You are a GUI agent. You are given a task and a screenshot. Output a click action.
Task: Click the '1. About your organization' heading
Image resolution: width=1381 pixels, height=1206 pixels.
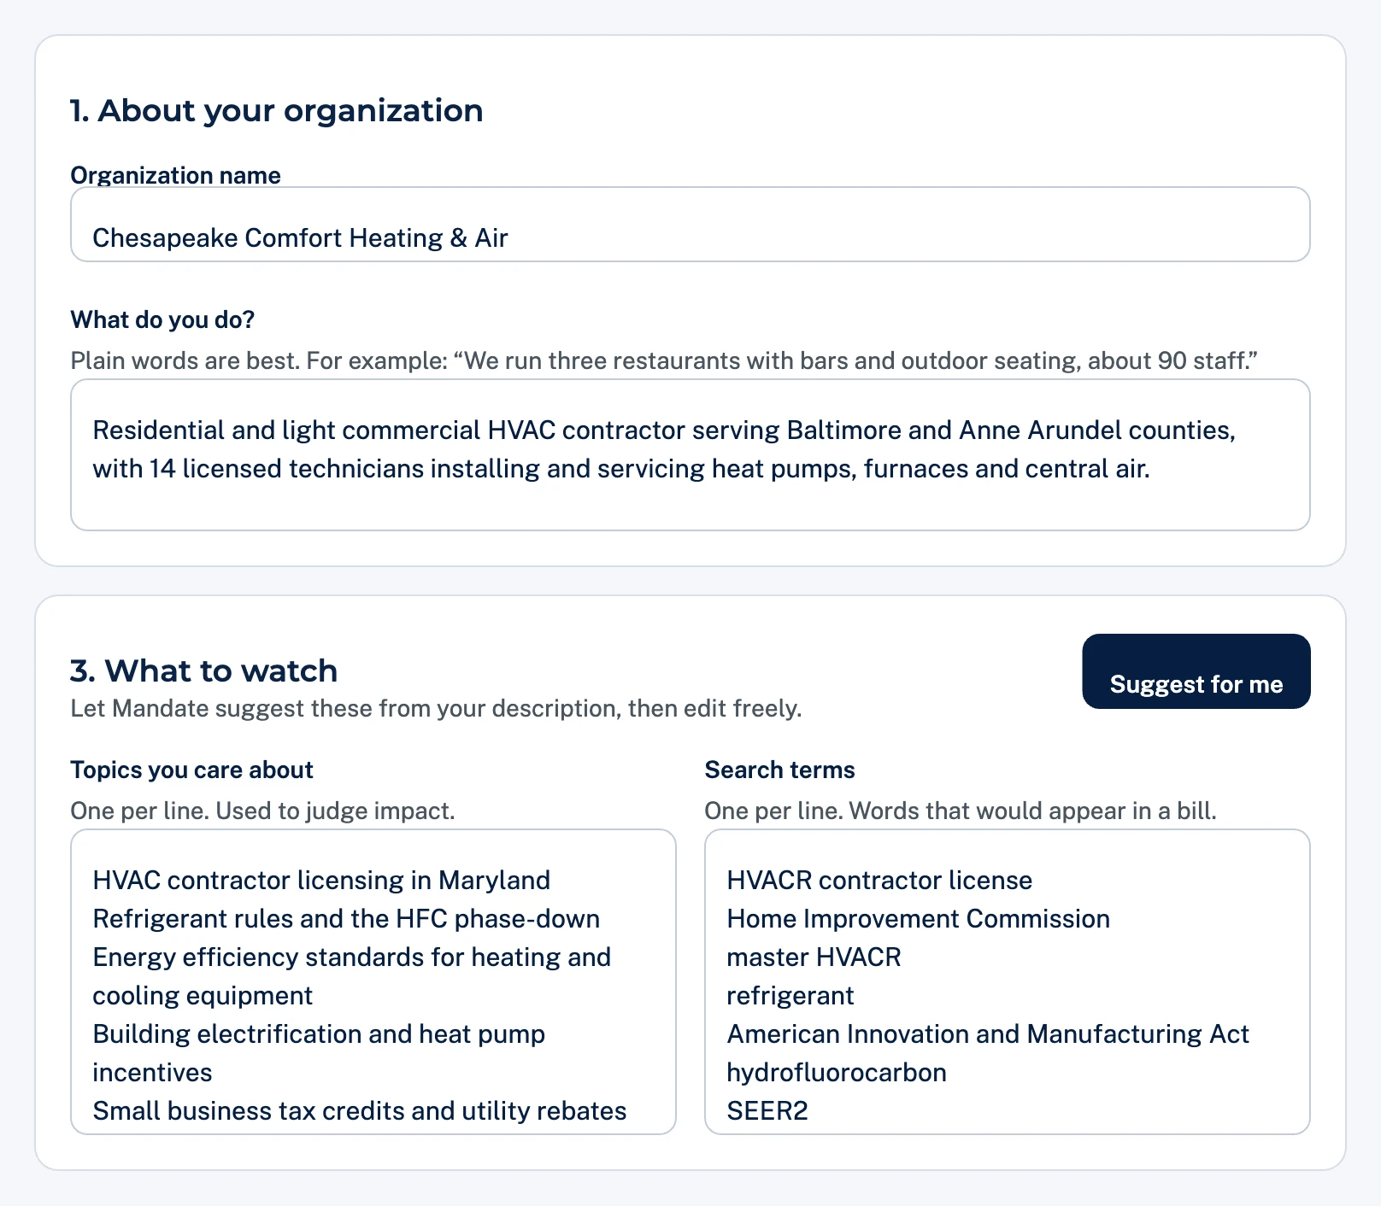click(x=277, y=110)
